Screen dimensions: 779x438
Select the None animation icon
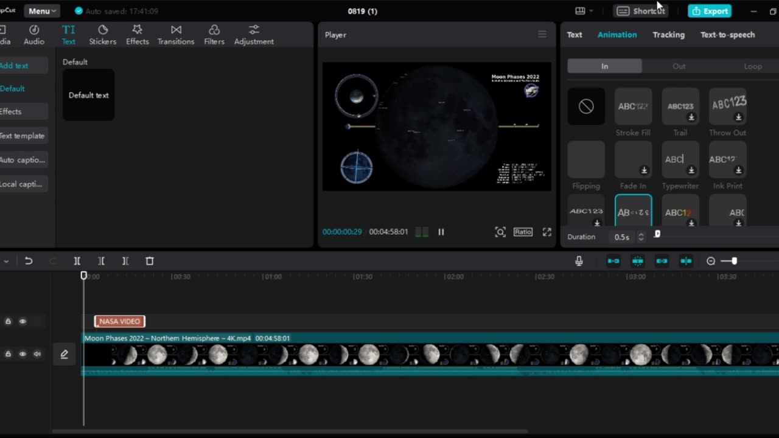(x=586, y=106)
